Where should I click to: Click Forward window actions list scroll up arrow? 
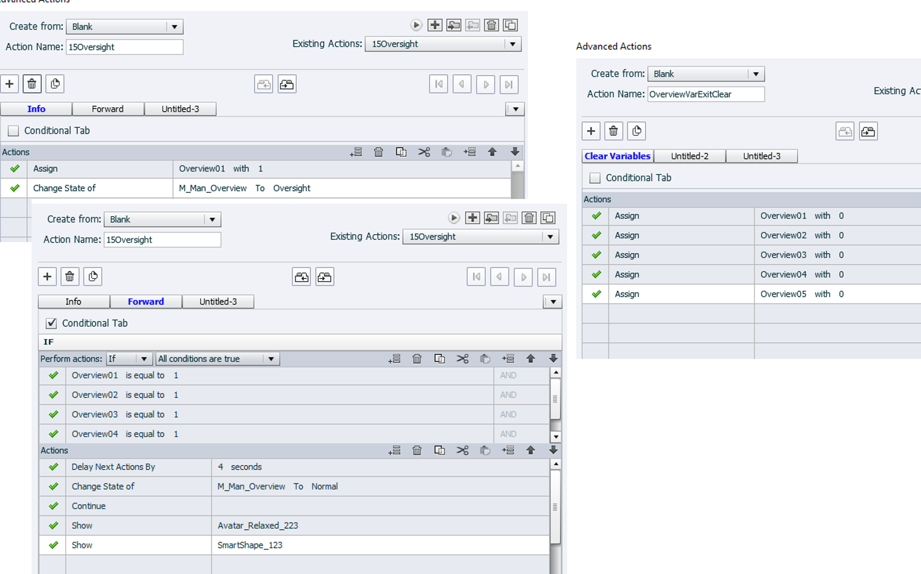tap(556, 464)
